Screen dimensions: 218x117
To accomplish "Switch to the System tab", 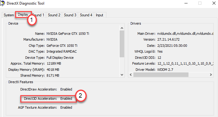I will (x=9, y=15).
